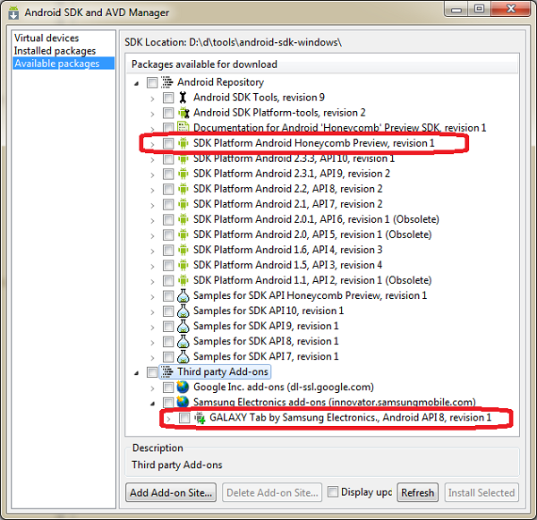This screenshot has height=520, width=537.
Task: Click the SDK Platform-tools android icon
Action: point(183,113)
